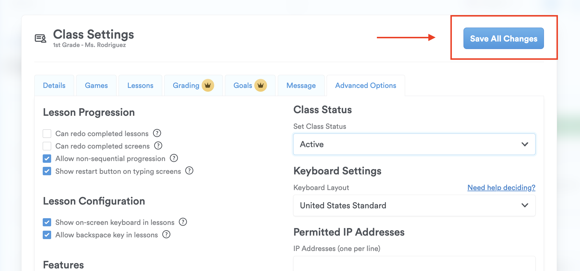Open the 'Need help deciding?' link

501,188
